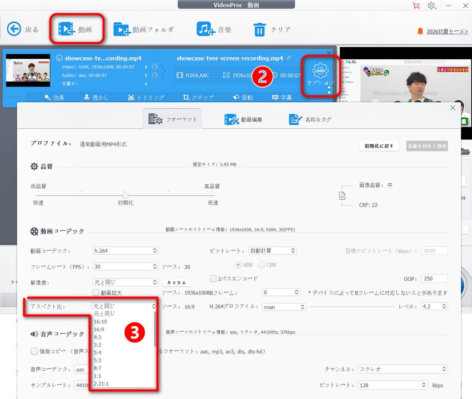Screen dimensions: 472x399
Task: Add music with the 音楽 icon
Action: [205, 29]
